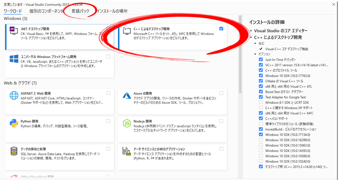The height and width of the screenshot is (180, 338).
Task: Click the Azure development icon
Action: pos(127,96)
